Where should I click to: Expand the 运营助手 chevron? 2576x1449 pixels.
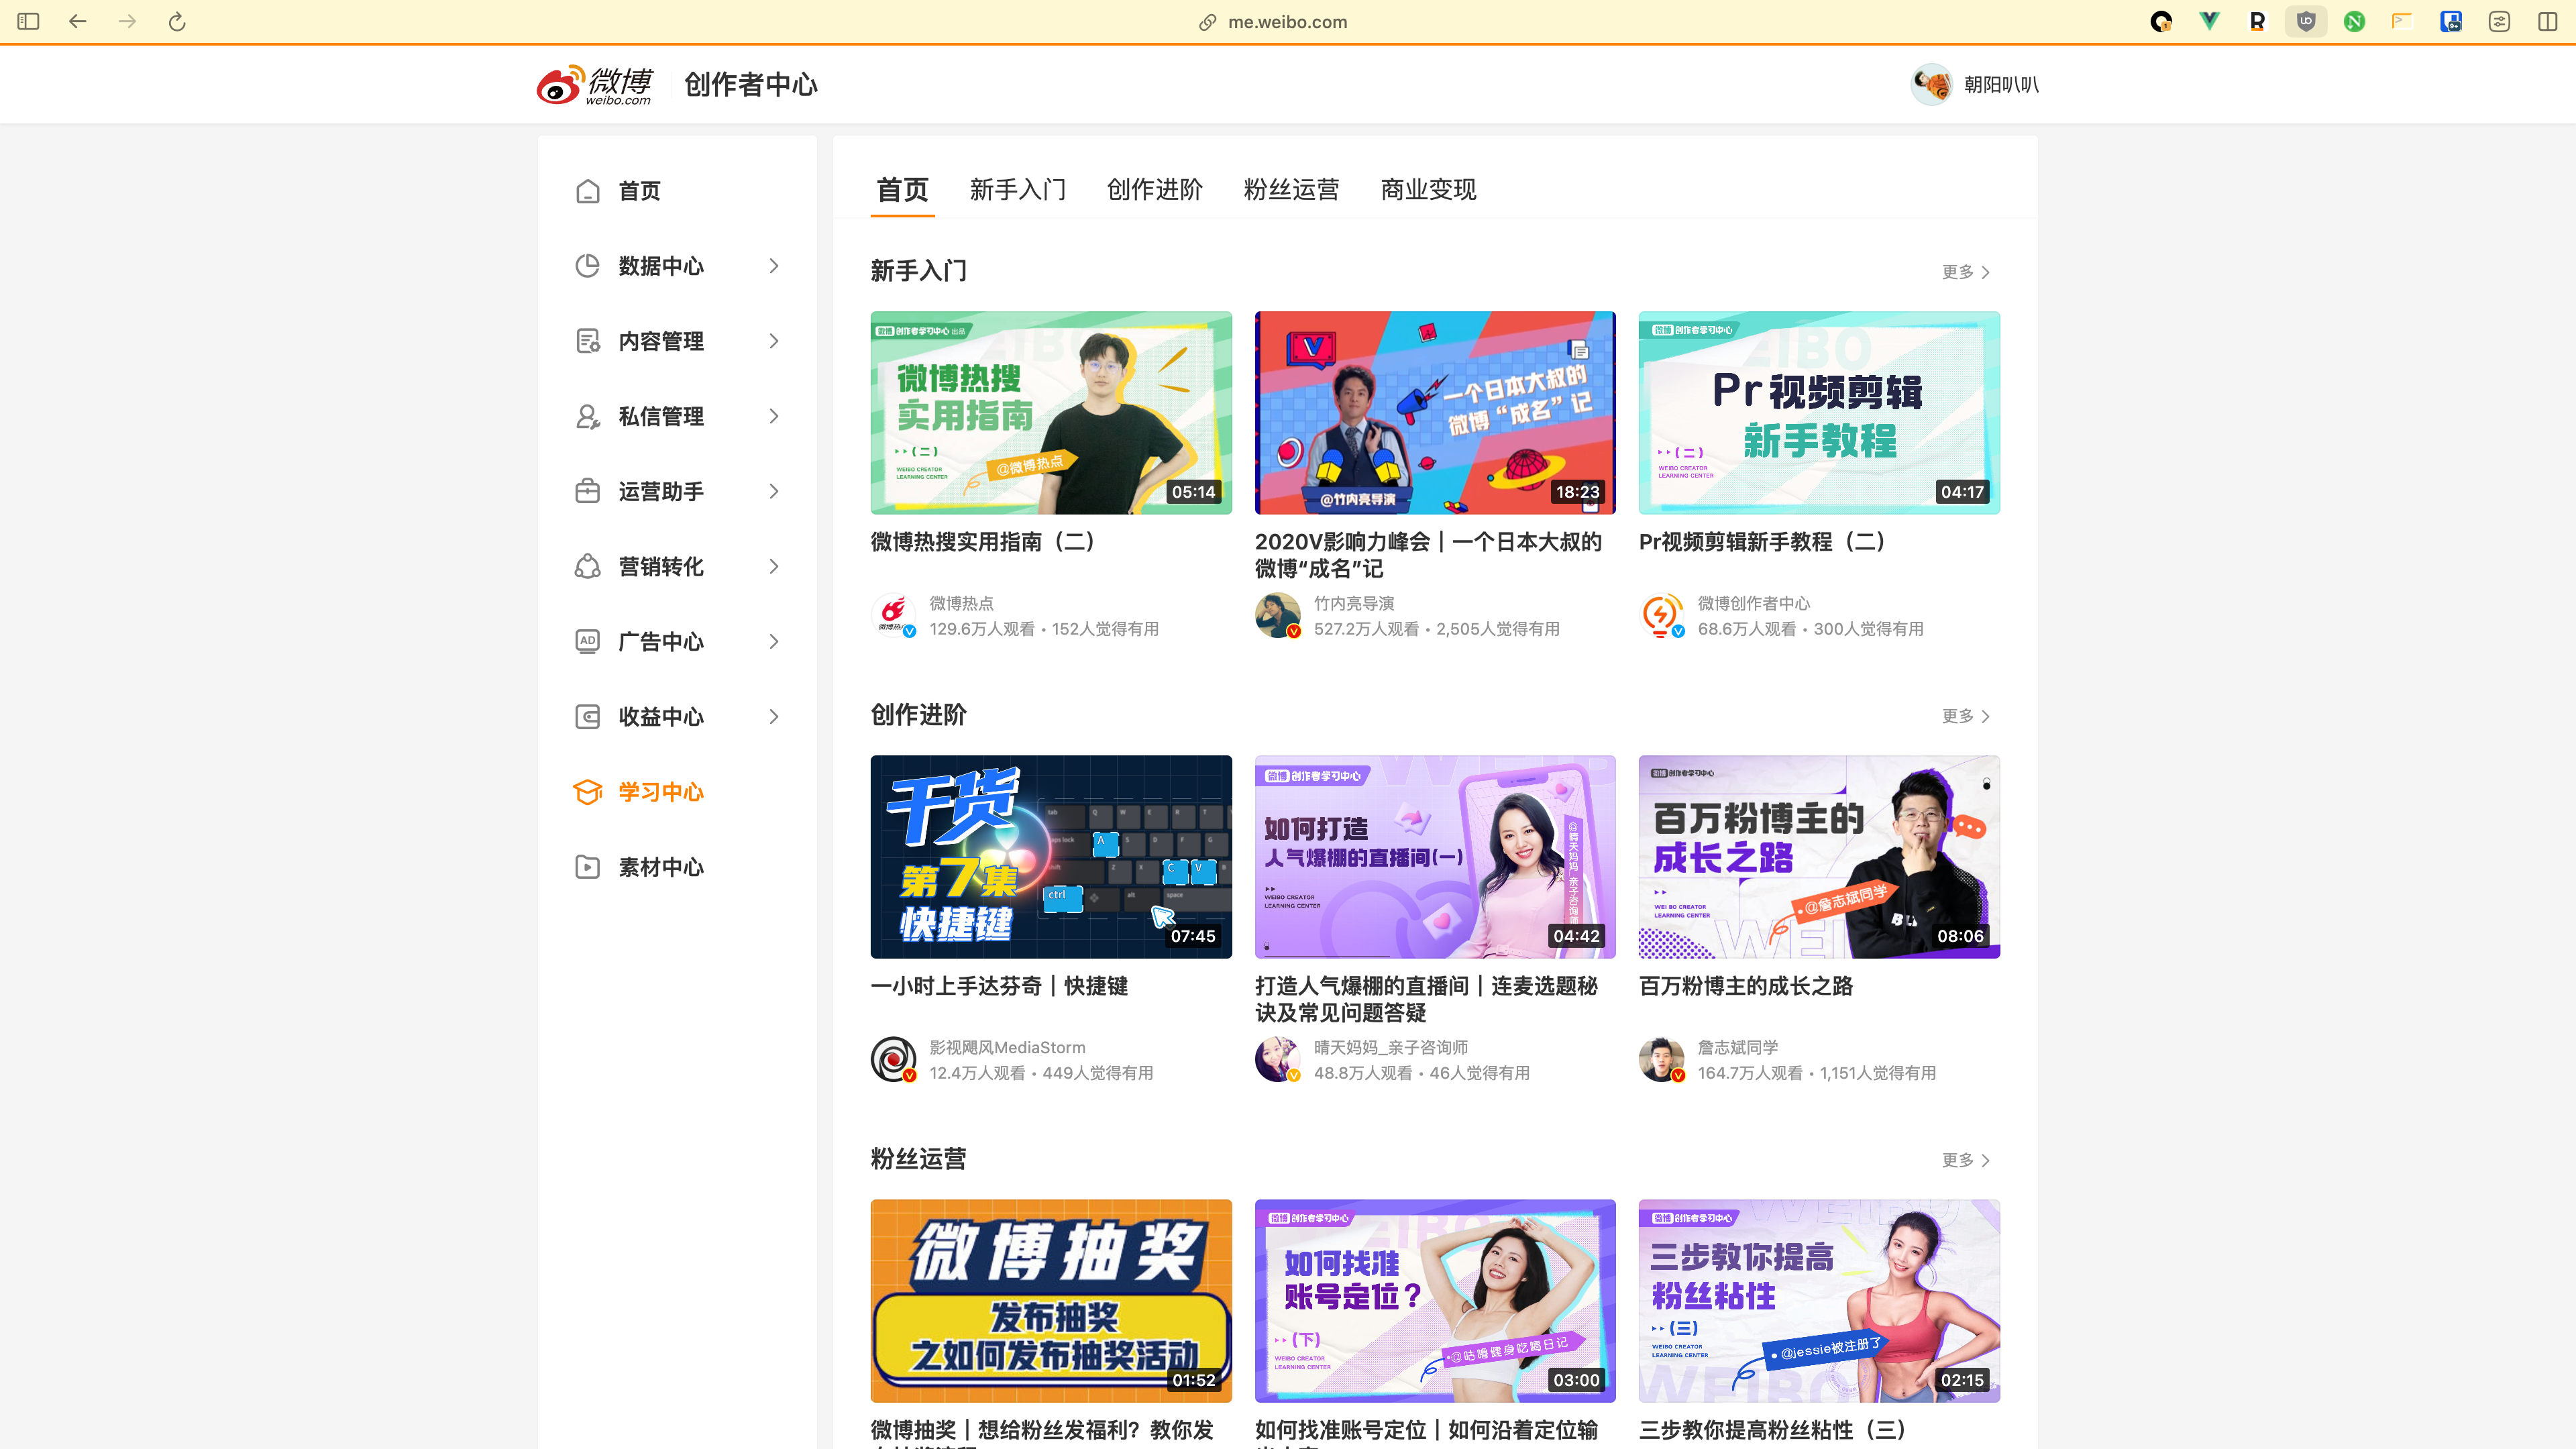click(774, 491)
